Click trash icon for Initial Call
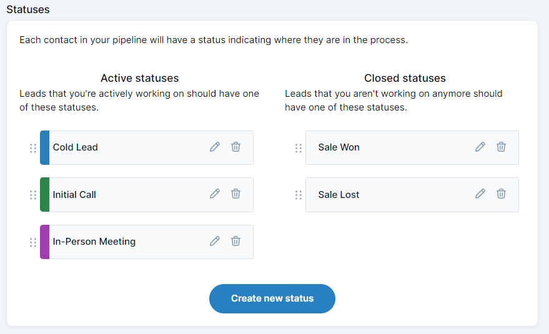The height and width of the screenshot is (334, 549). 235,194
